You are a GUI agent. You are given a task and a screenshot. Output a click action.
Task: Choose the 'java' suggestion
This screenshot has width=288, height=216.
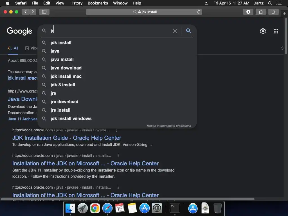pyautogui.click(x=117, y=51)
